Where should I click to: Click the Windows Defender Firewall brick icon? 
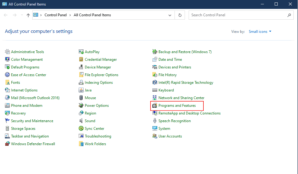click(7, 144)
